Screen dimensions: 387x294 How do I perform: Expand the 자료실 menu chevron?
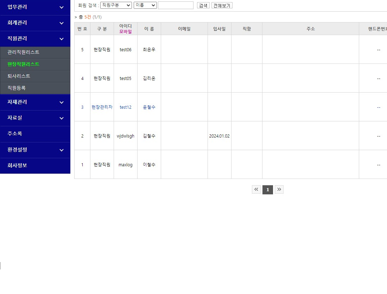tap(62, 118)
